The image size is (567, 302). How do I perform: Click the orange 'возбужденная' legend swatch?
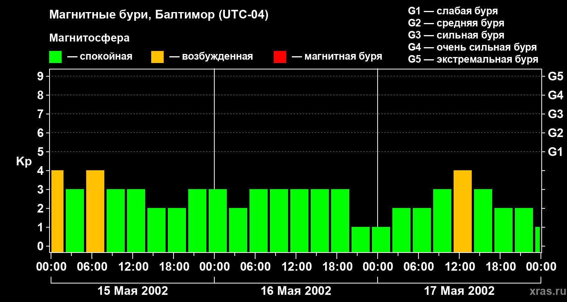pos(157,57)
